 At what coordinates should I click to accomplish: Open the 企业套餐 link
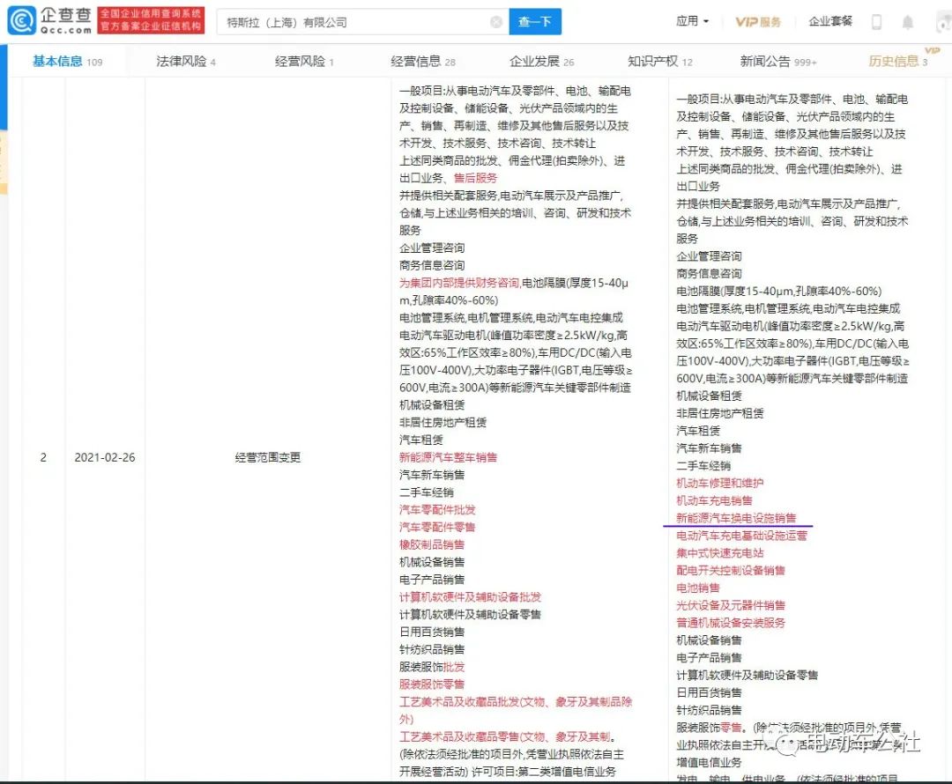click(830, 21)
